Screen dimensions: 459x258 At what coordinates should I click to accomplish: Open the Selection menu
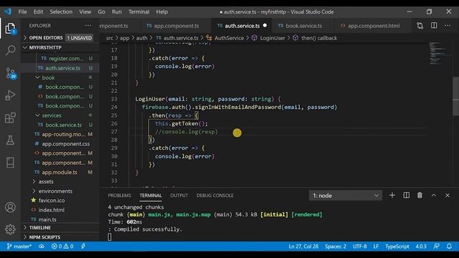[61, 11]
